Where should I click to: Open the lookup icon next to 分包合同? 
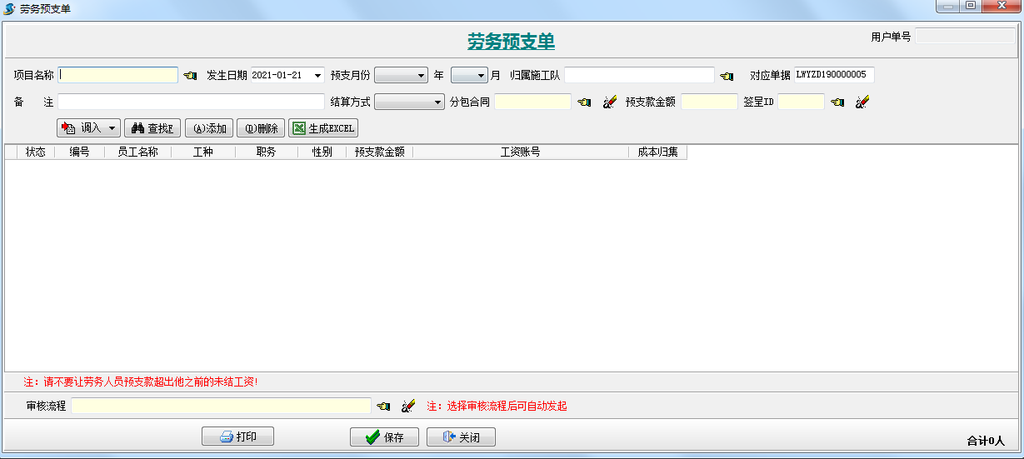pyautogui.click(x=584, y=102)
